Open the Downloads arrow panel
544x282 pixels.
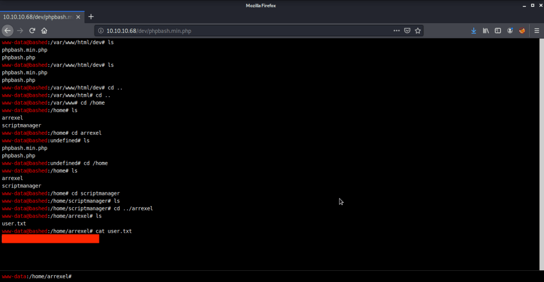pos(473,31)
